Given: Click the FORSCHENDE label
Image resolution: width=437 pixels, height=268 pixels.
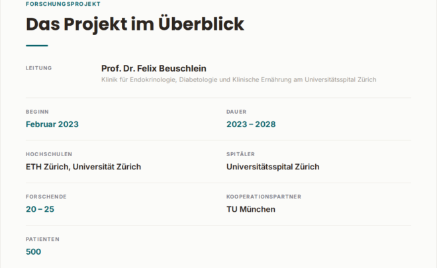Looking at the screenshot, I should pos(46,197).
